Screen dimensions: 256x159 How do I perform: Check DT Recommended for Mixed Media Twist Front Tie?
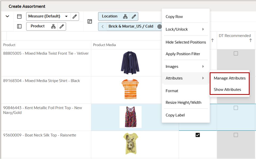tap(235, 53)
